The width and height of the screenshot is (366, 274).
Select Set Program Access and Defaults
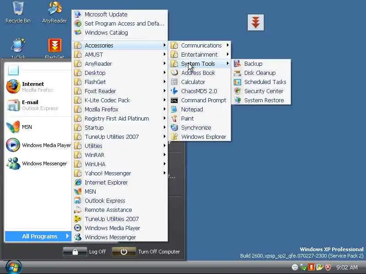point(120,24)
